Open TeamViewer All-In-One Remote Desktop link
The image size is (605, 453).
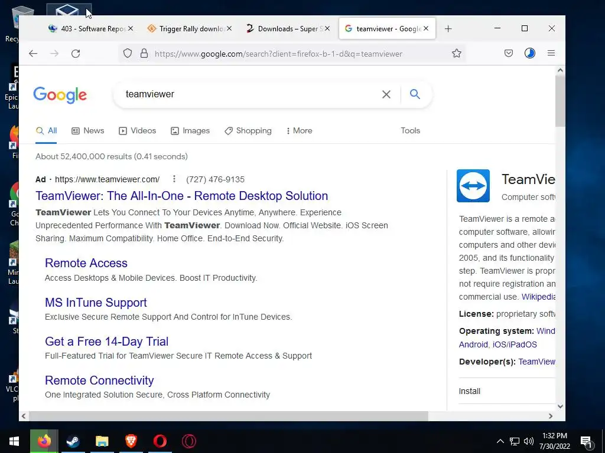(x=182, y=196)
